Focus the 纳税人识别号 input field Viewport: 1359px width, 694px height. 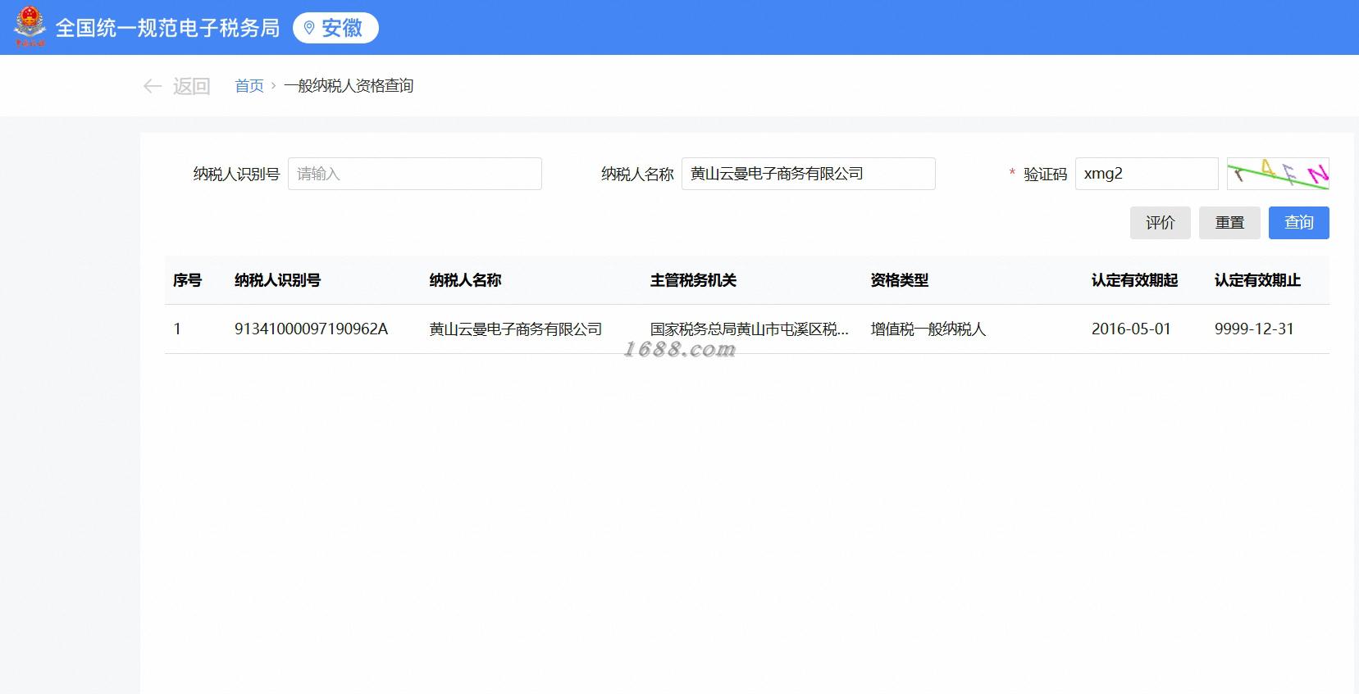pos(415,174)
